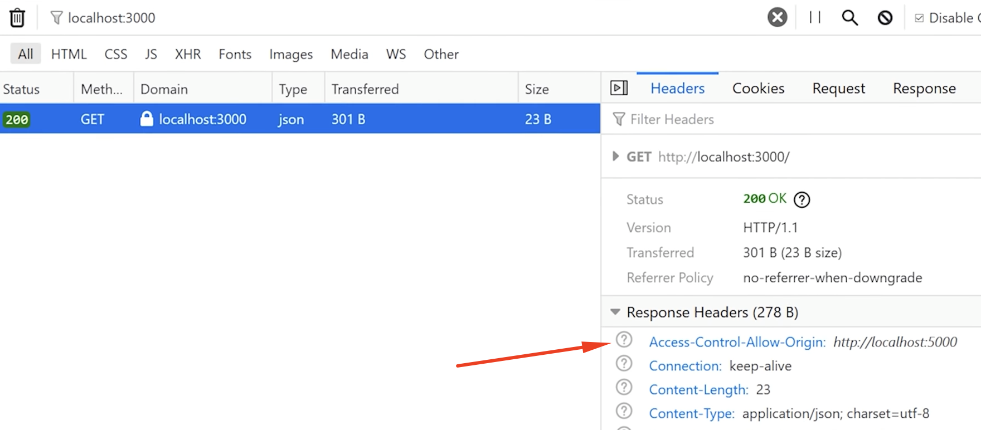Open help for Access-Control-Allow-Origin header
The height and width of the screenshot is (430, 981).
click(x=624, y=340)
